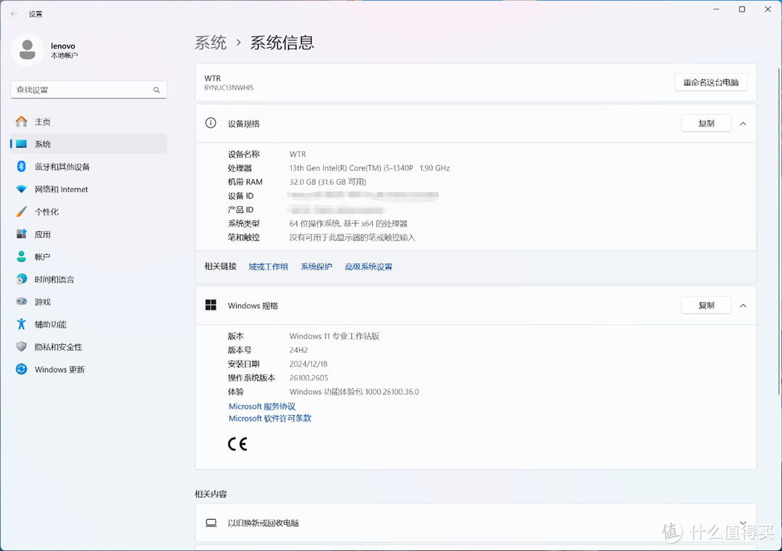782x551 pixels.
Task: Click the 32.0 GB RAM value
Action: (328, 182)
